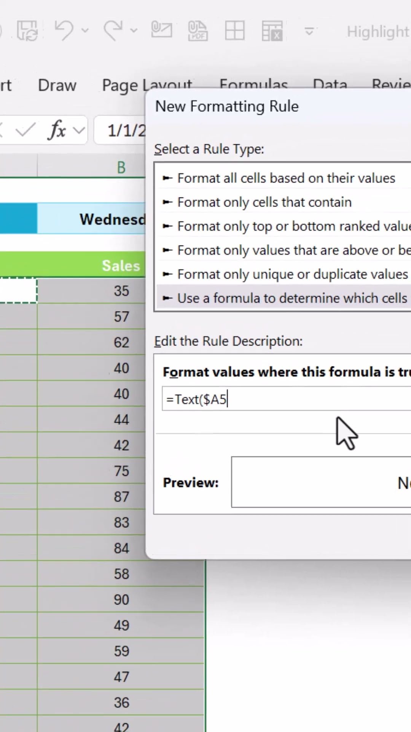This screenshot has height=732, width=411.
Task: Expand the Redo history dropdown arrow
Action: 134,30
